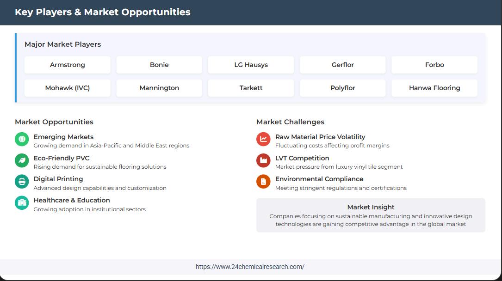
Task: Select the Tarkett card
Action: point(251,88)
